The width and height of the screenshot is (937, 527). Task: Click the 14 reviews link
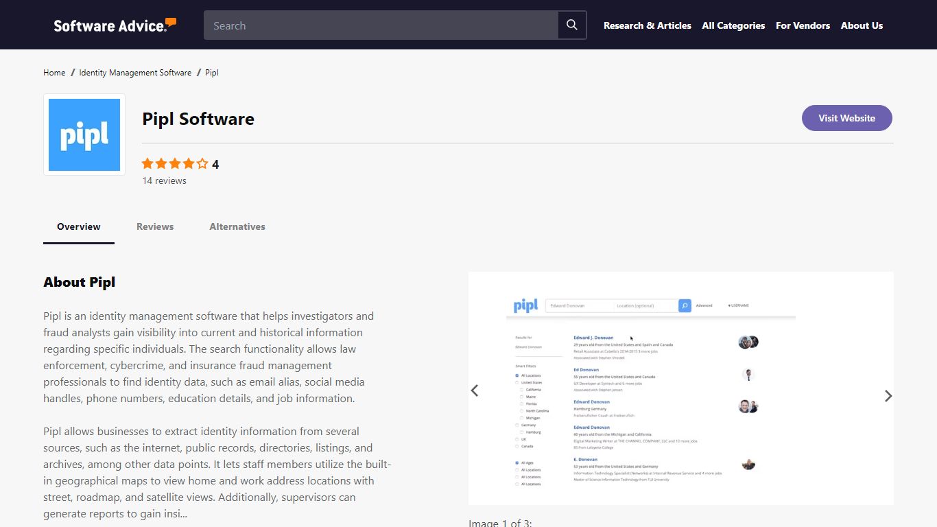coord(164,180)
